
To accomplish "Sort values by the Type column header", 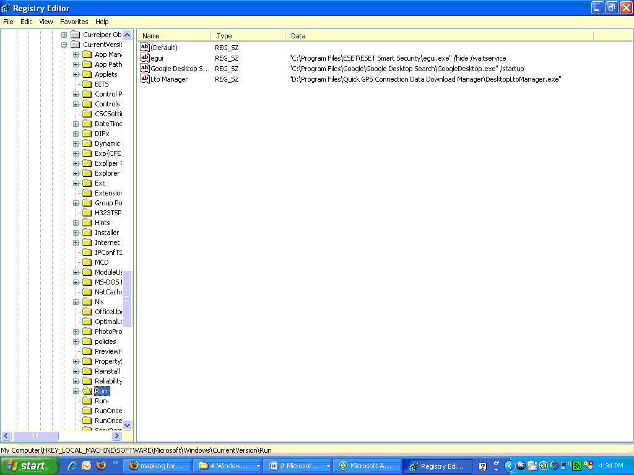I will (x=248, y=36).
